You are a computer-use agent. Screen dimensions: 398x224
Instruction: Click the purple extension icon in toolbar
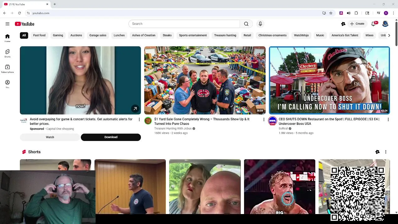pos(341,13)
